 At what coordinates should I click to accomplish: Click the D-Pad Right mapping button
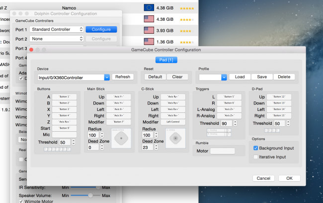coord(279,115)
